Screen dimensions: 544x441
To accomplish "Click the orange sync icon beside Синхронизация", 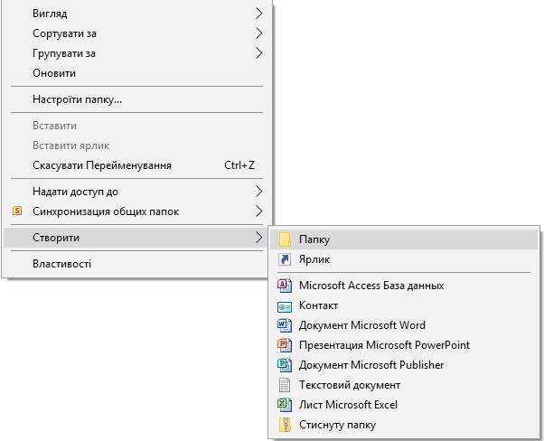I will click(x=17, y=211).
